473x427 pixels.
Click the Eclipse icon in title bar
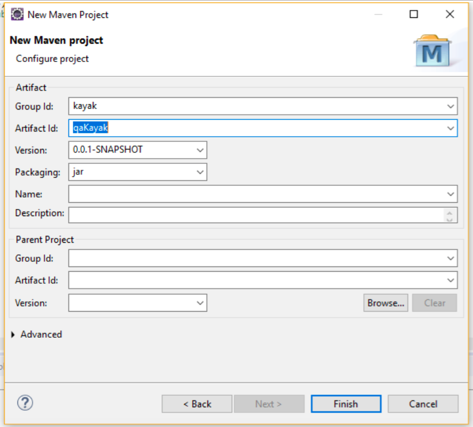coord(17,14)
